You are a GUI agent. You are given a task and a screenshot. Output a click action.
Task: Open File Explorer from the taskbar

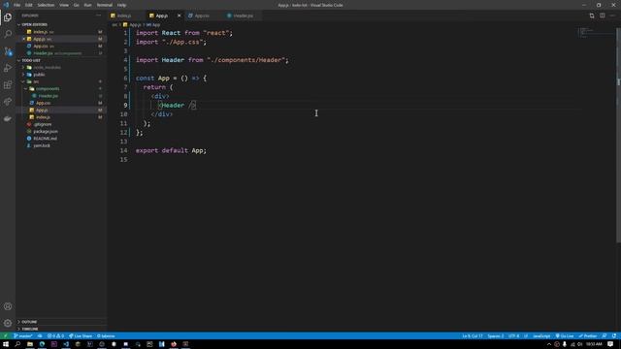[30, 344]
